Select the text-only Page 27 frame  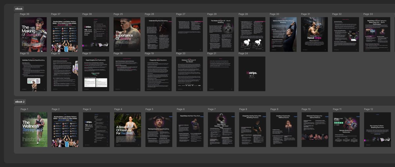[x=190, y=34]
